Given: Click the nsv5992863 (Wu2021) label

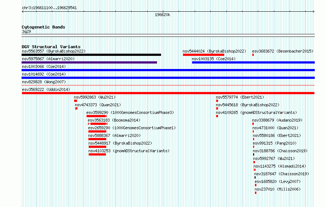Looking at the screenshot, I should pyautogui.click(x=95, y=97).
